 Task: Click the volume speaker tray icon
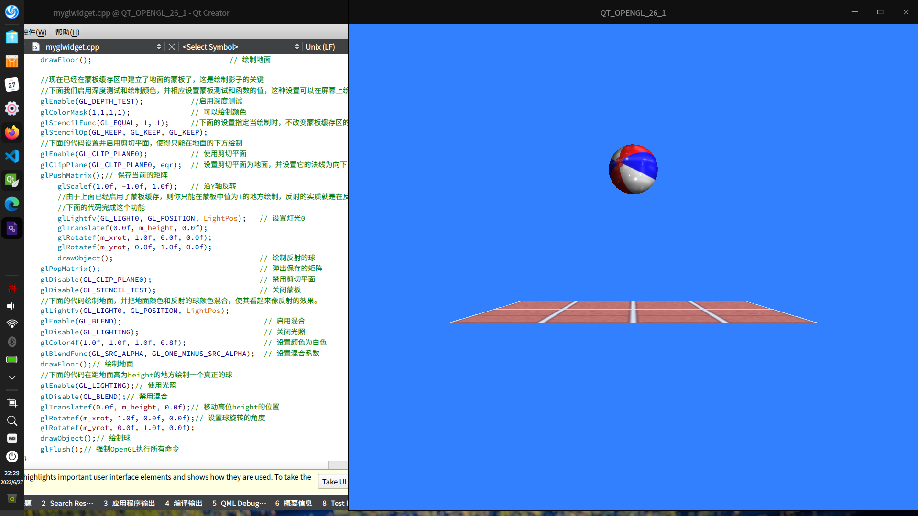coord(11,306)
